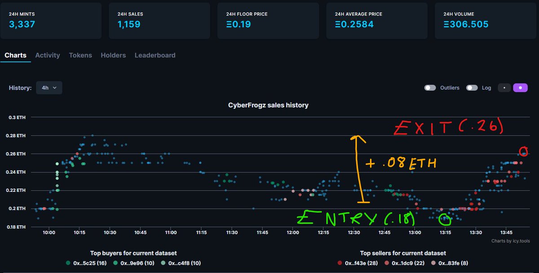This screenshot has width=539, height=273.
Task: Click the 0.2 ETH axis label
Action: click(x=18, y=208)
